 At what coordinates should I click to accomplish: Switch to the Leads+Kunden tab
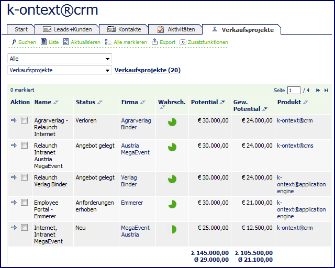(x=67, y=29)
